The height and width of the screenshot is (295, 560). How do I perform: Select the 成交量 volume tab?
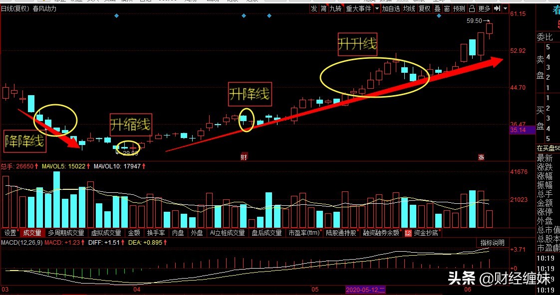32,233
